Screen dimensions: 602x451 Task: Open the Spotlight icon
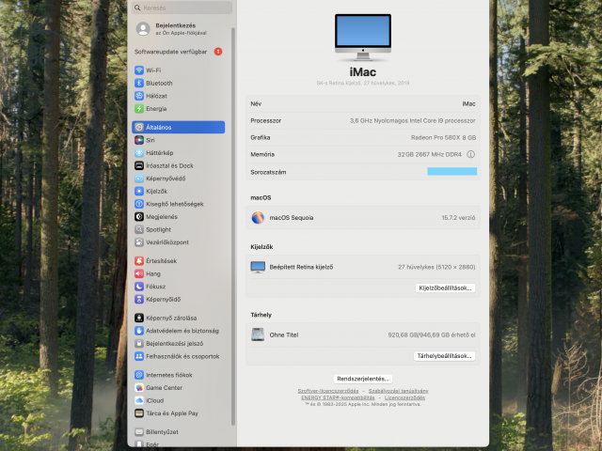(139, 229)
